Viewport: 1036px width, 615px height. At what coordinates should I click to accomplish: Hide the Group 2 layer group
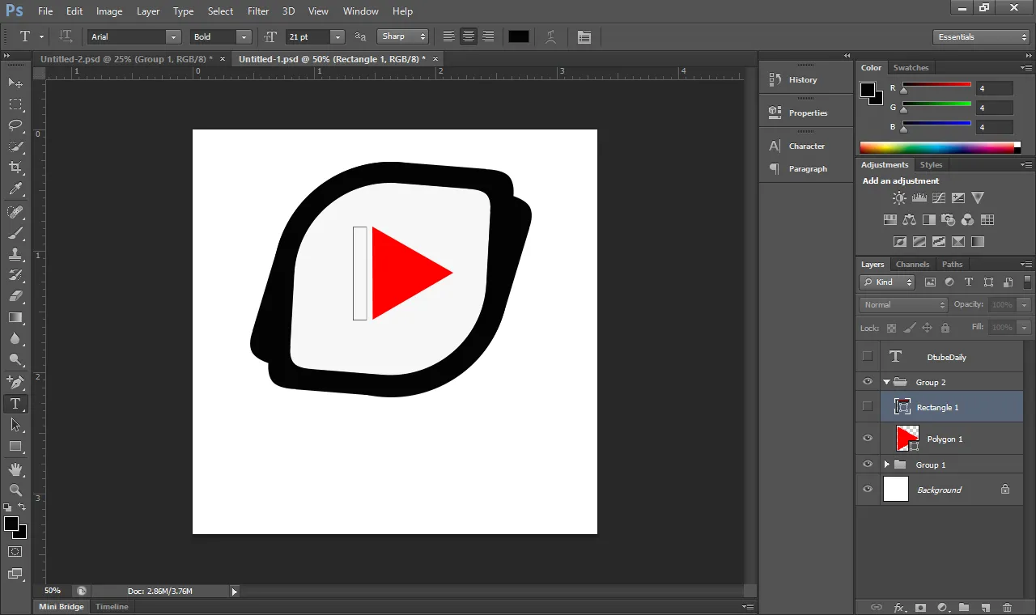point(868,382)
